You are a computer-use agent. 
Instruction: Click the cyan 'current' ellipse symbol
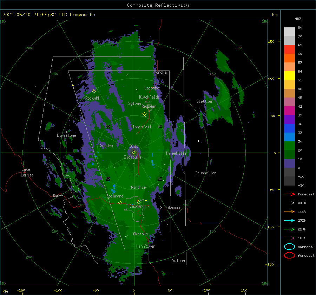pyautogui.click(x=289, y=247)
